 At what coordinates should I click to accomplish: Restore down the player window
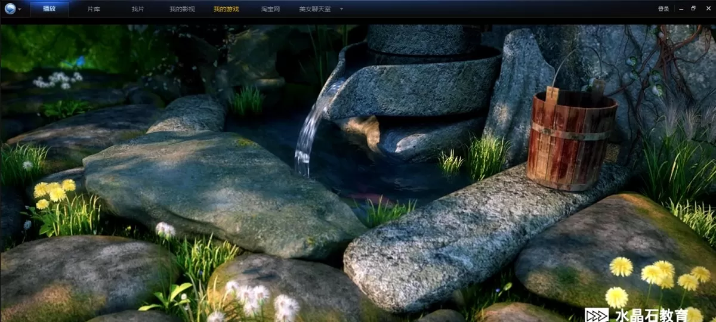[693, 8]
